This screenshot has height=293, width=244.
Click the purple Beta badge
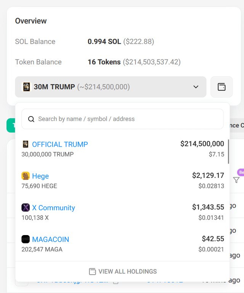coord(241,172)
